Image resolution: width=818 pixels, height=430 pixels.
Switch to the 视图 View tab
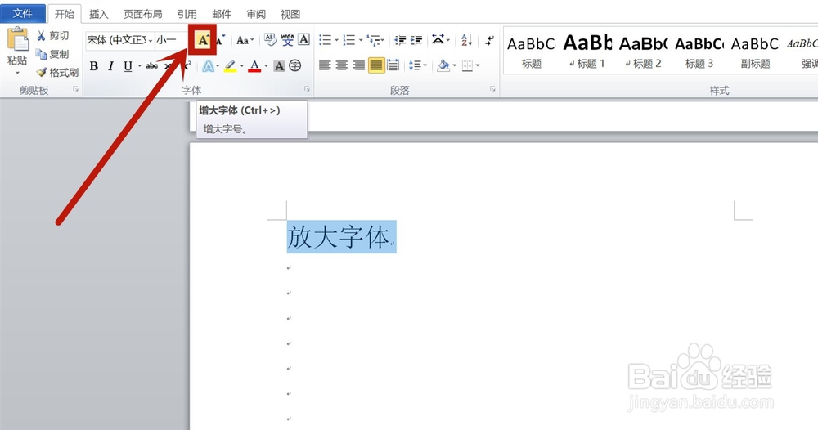coord(290,14)
